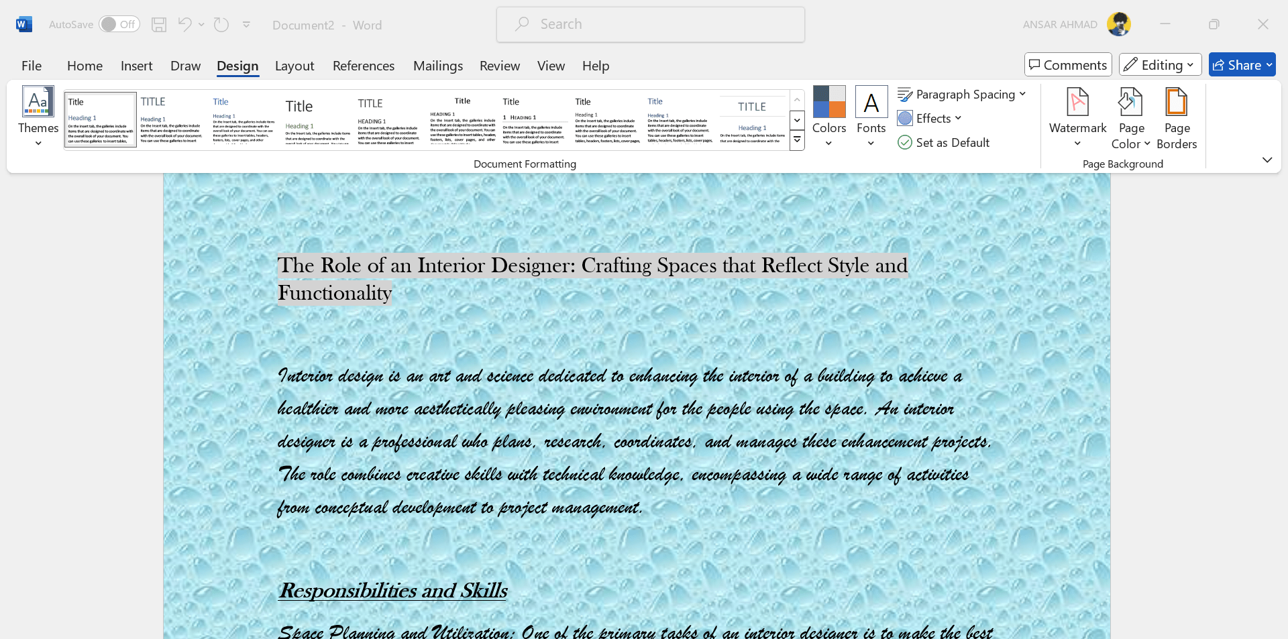Open Page Borders dialog
The image size is (1288, 639).
pyautogui.click(x=1177, y=119)
